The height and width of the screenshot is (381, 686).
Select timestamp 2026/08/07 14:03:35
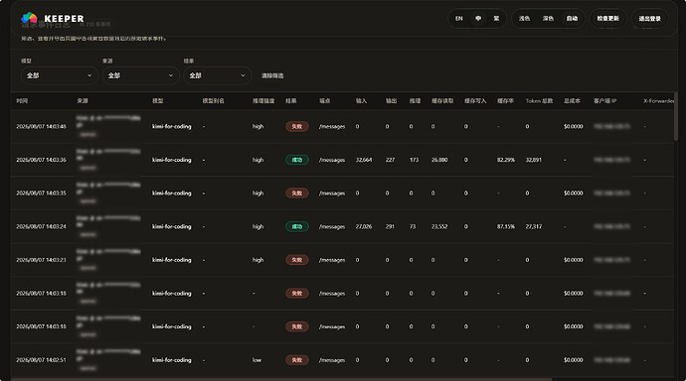41,192
